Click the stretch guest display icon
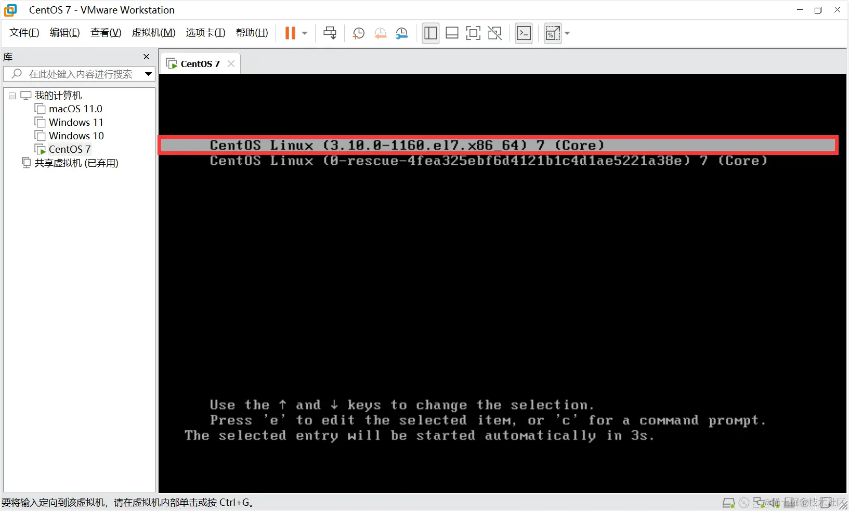The width and height of the screenshot is (849, 511). (x=552, y=33)
